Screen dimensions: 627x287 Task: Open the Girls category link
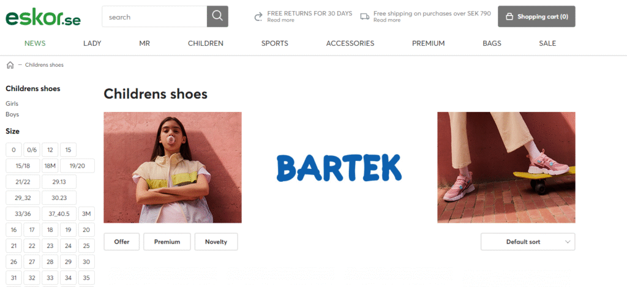click(x=12, y=103)
